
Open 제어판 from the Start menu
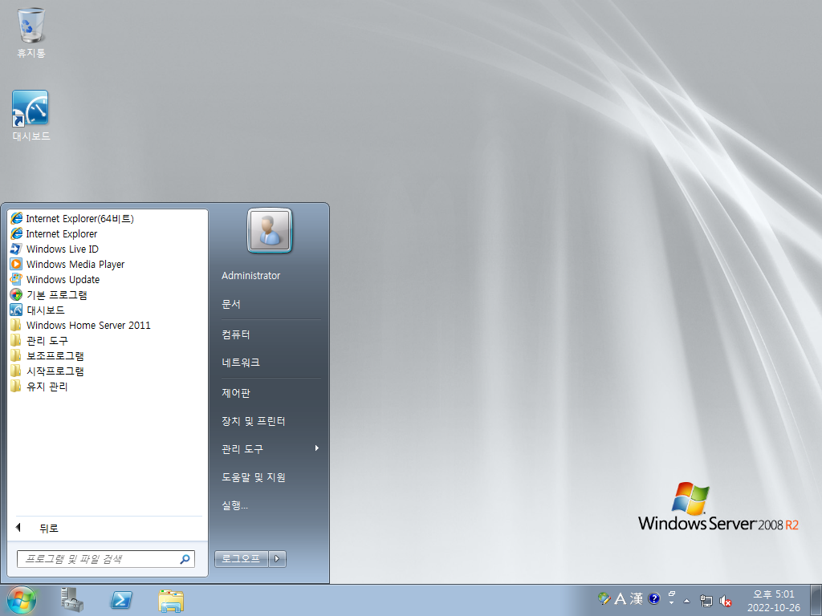tap(270, 393)
